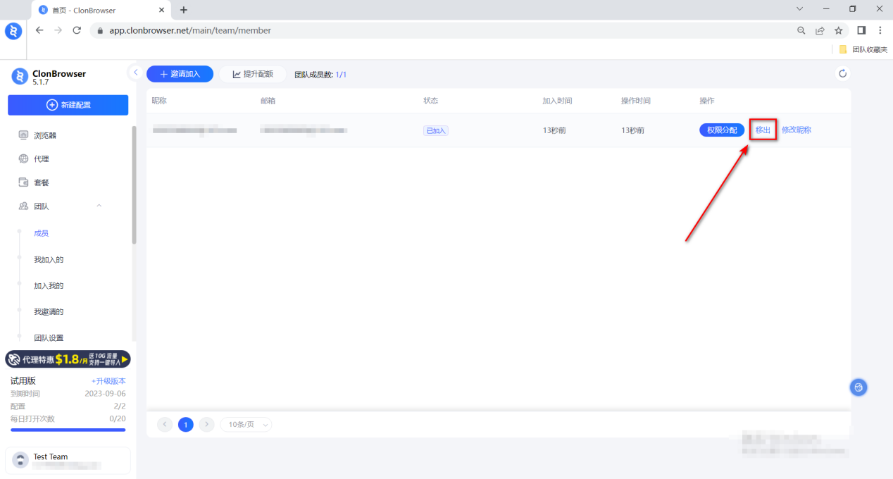Viewport: 893px width, 479px height.
Task: Reload the page in browser toolbar
Action: click(x=77, y=30)
